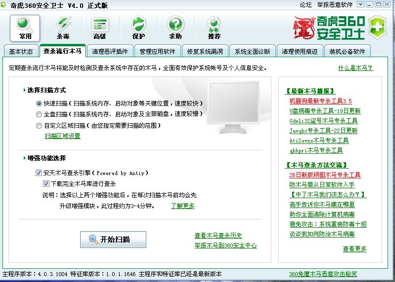395x282 pixels.
Task: Switch to the 管理应用软件 tab
Action: pyautogui.click(x=157, y=51)
